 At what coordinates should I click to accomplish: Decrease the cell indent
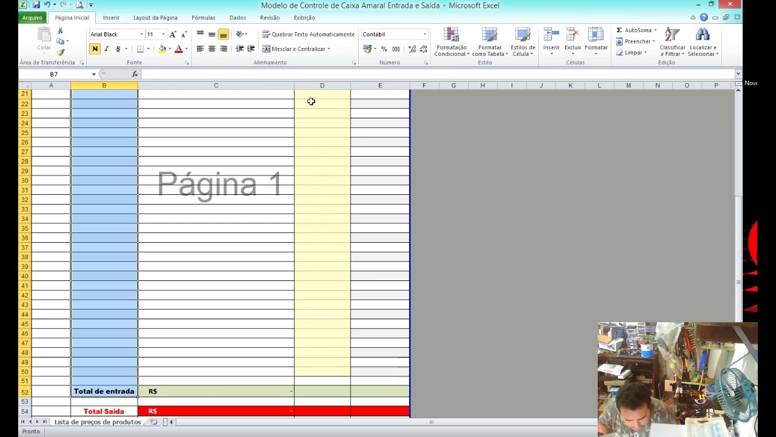(x=239, y=49)
